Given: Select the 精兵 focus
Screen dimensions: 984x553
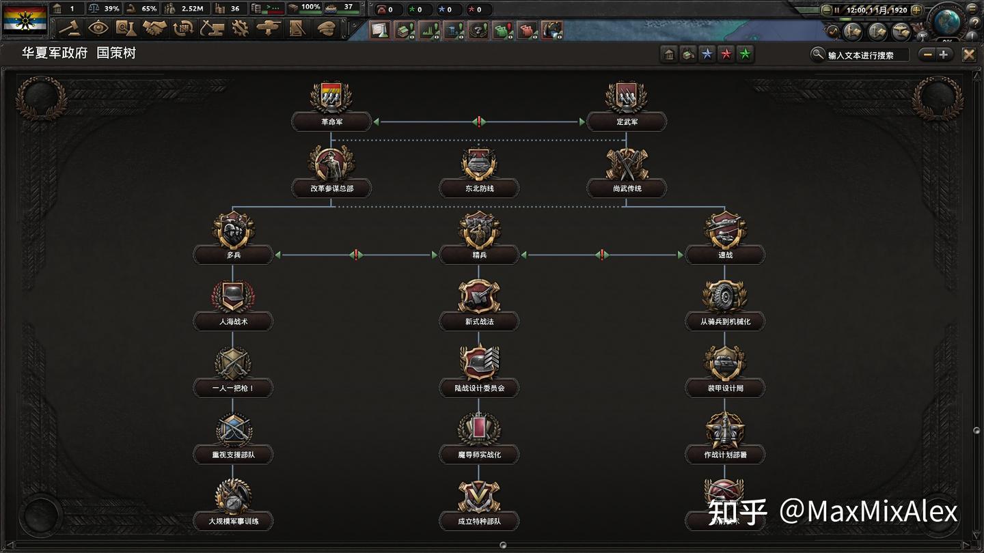Looking at the screenshot, I should point(479,238).
